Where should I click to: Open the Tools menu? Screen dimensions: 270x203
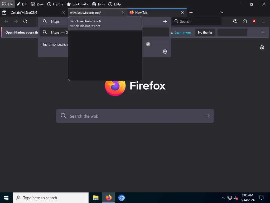click(98, 4)
